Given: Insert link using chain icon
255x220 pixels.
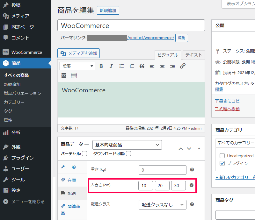Looking at the screenshot, I should [x=183, y=66].
